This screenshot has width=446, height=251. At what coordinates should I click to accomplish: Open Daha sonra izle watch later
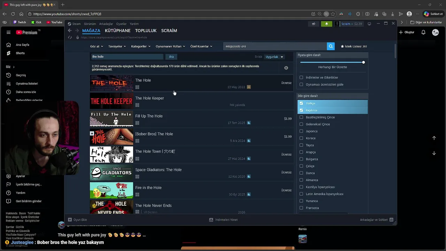26,92
